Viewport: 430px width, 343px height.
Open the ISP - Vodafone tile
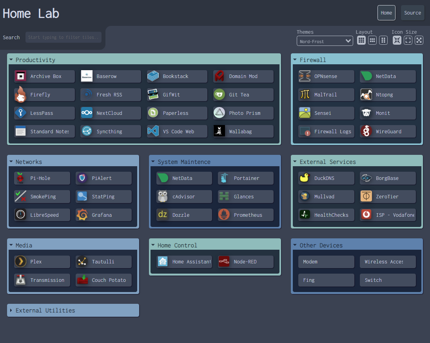tap(388, 215)
